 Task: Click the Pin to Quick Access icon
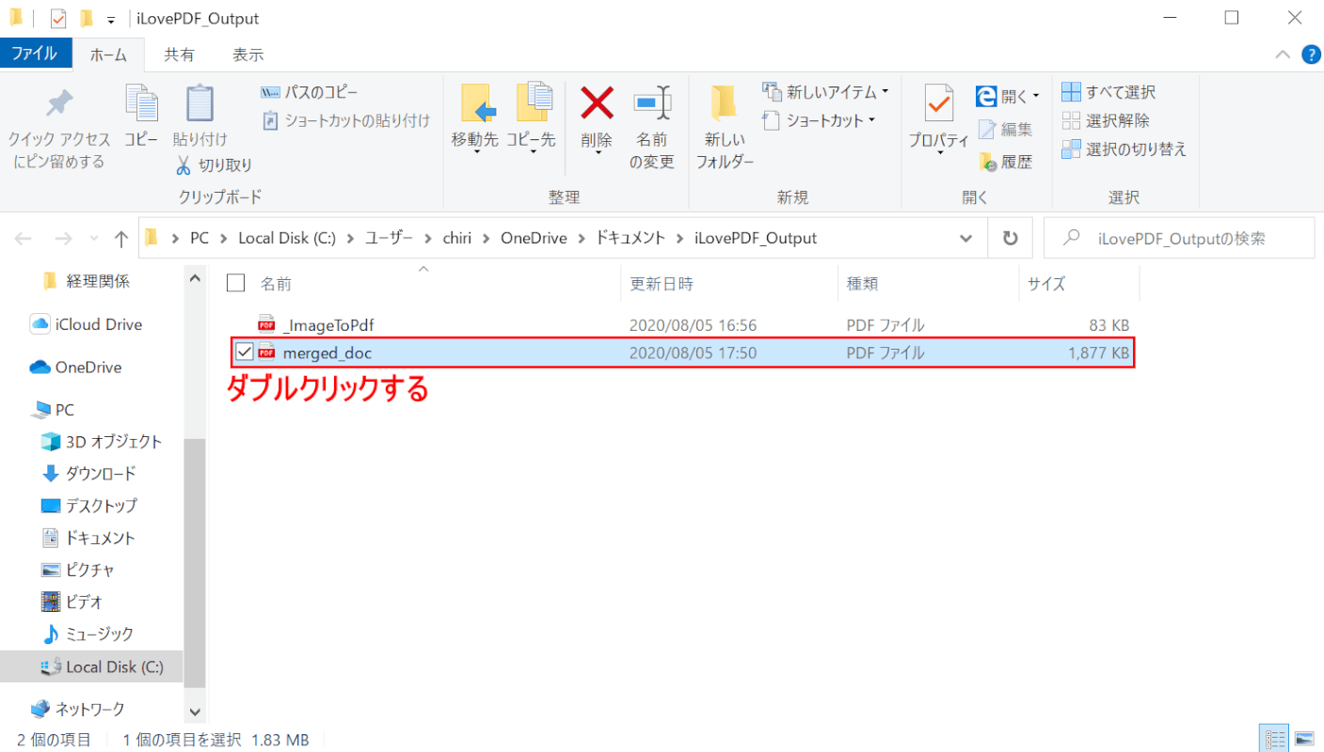59,103
